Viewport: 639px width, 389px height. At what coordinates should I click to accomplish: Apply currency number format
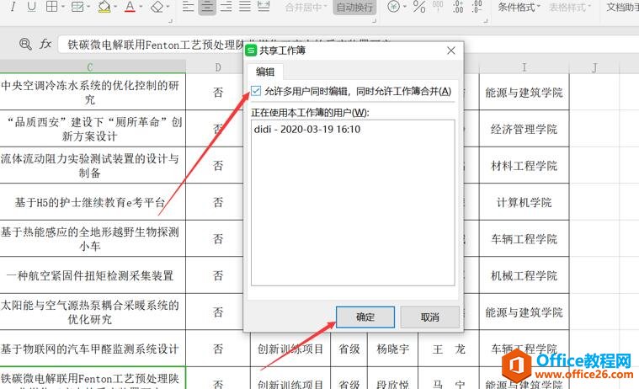(393, 7)
